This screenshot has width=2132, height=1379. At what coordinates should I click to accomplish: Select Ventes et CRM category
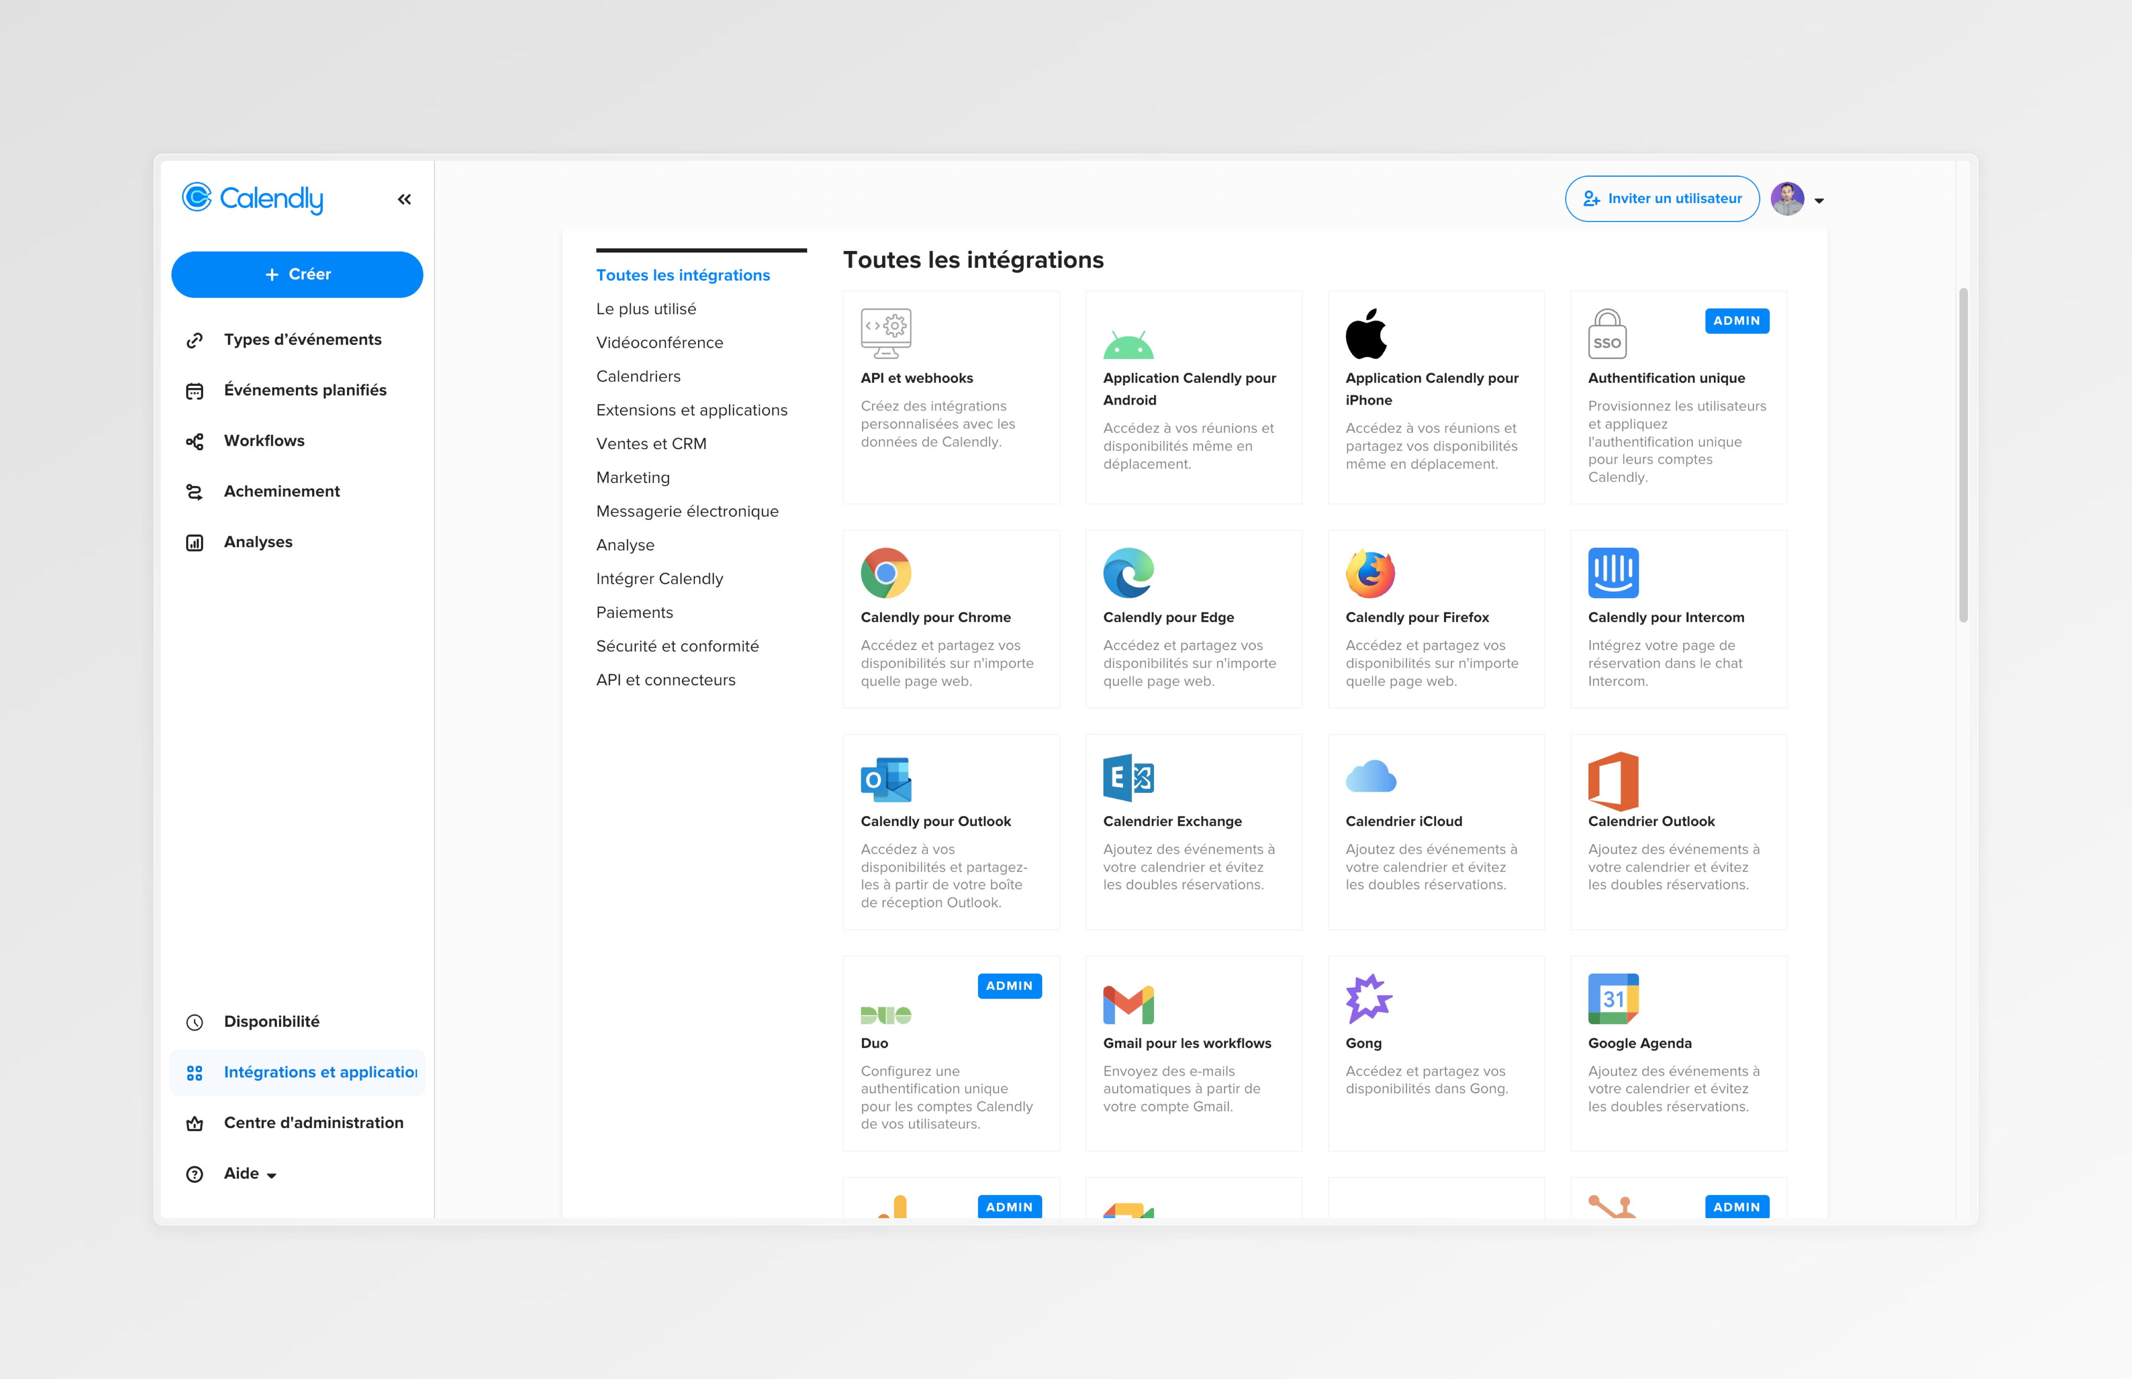(651, 443)
